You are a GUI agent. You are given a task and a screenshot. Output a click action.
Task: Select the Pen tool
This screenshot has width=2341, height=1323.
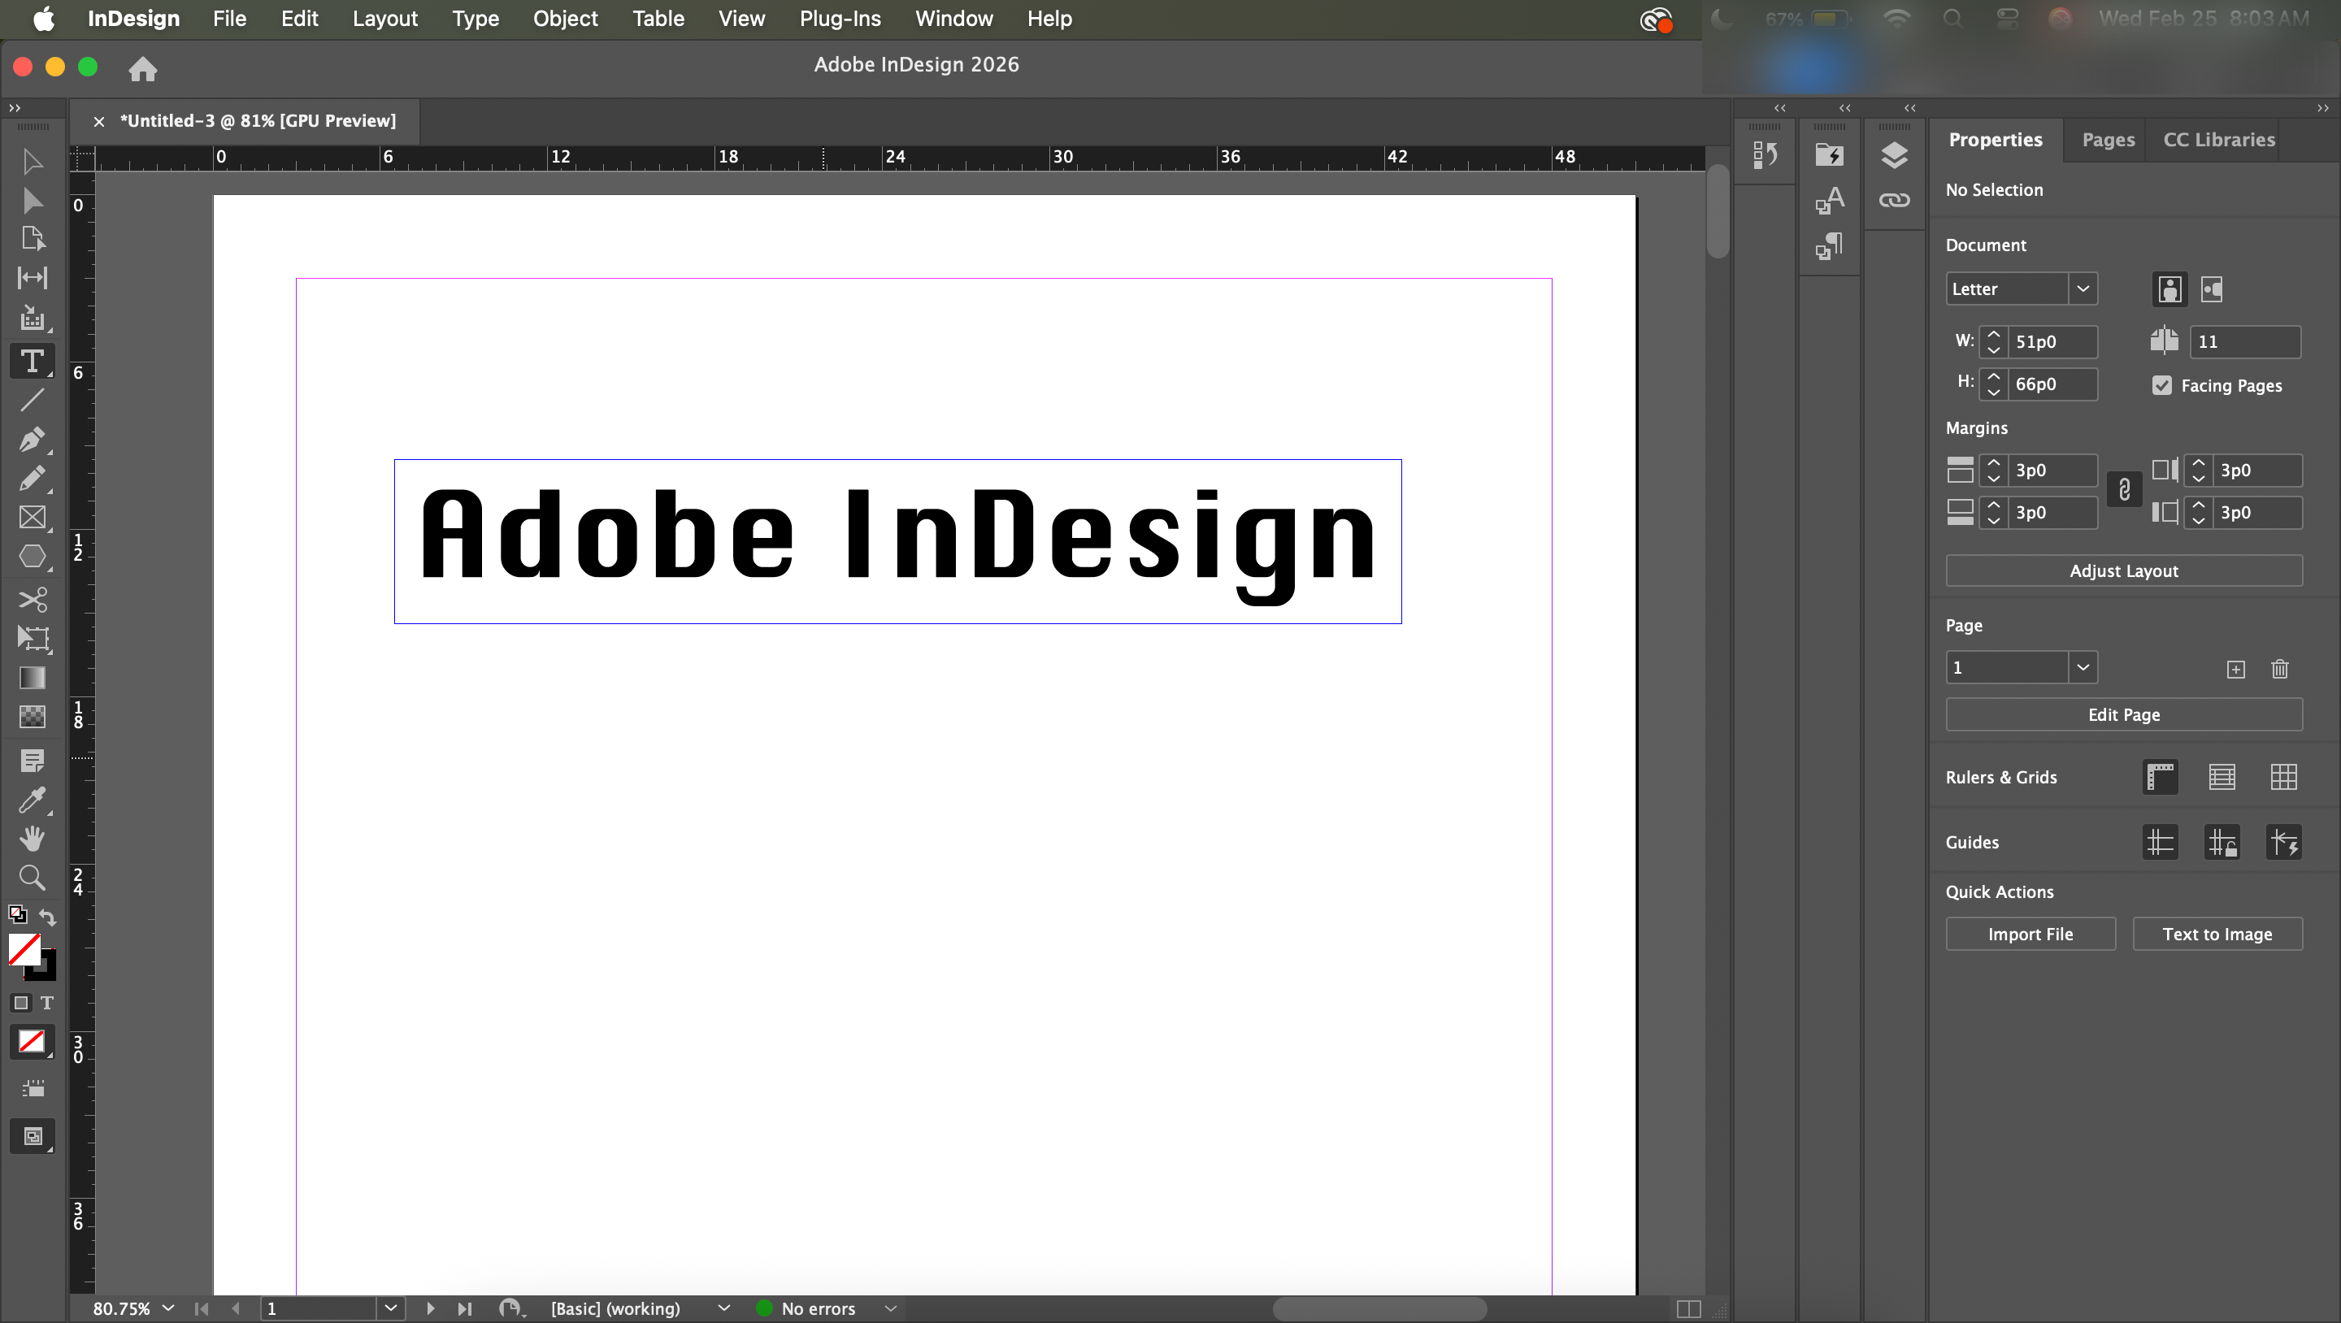pyautogui.click(x=32, y=440)
